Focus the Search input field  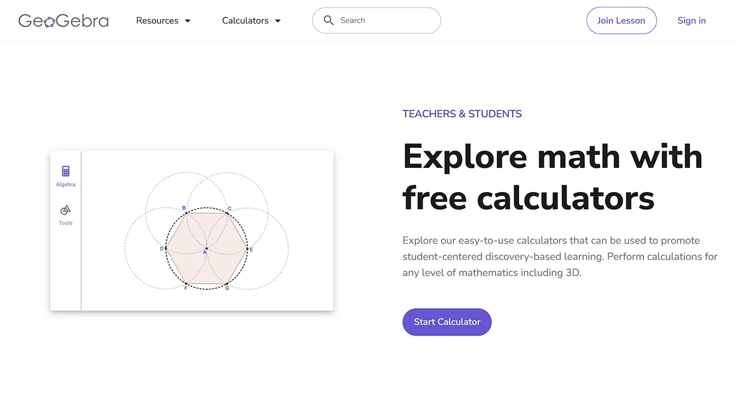tap(385, 21)
